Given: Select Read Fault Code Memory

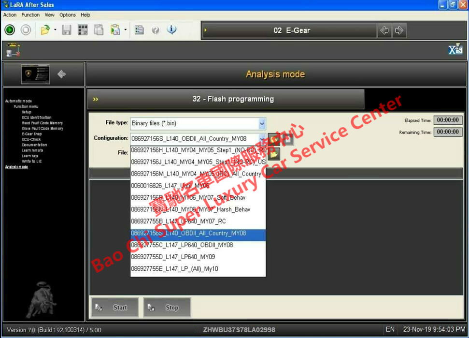Looking at the screenshot, I should click(42, 123).
